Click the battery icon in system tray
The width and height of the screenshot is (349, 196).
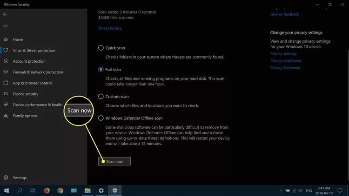(288, 190)
